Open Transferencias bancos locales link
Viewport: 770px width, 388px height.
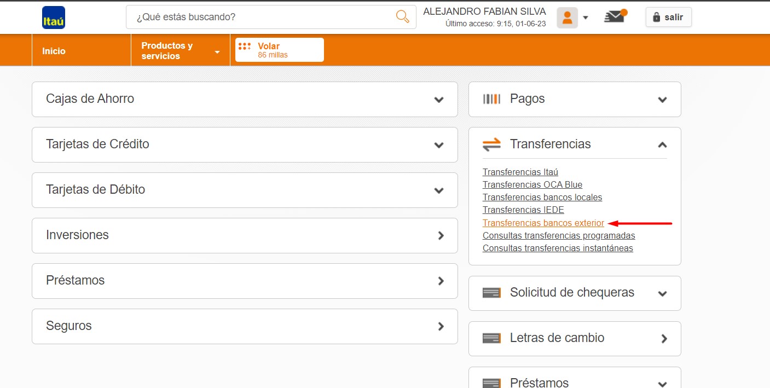[542, 197]
